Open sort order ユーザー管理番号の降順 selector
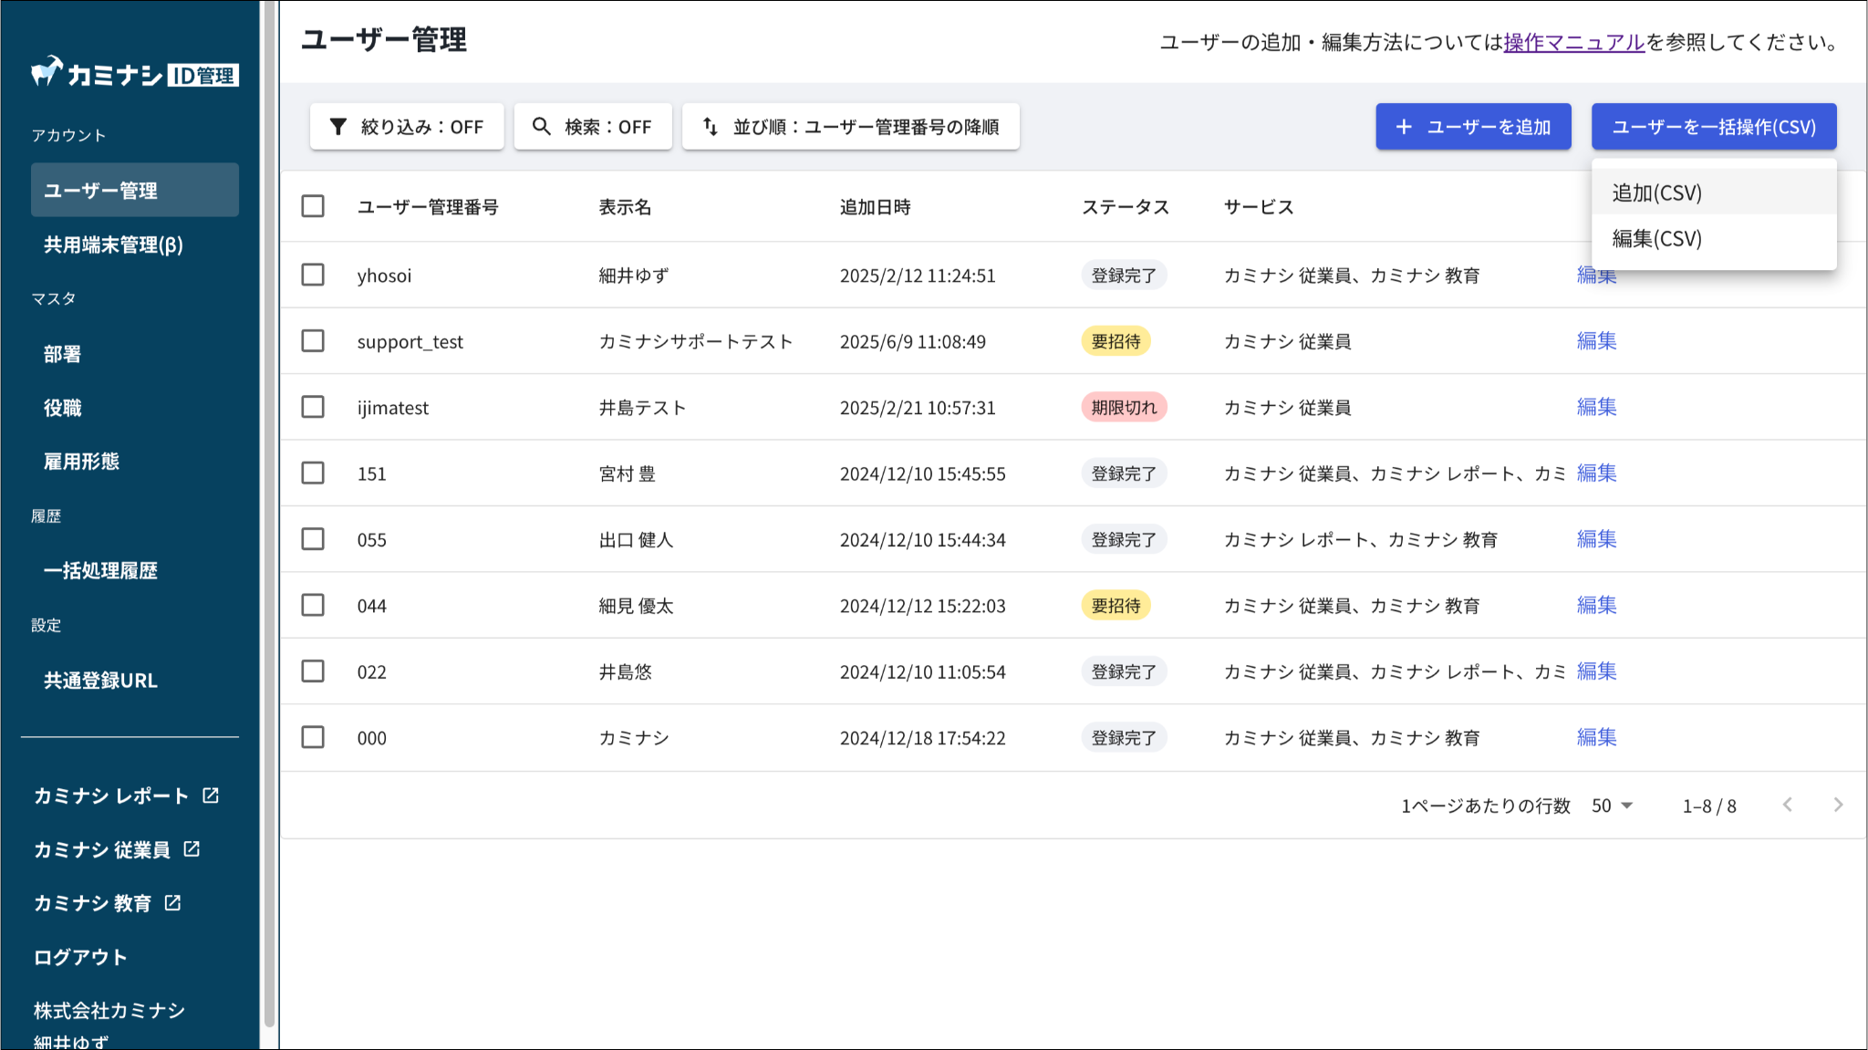 coord(850,127)
